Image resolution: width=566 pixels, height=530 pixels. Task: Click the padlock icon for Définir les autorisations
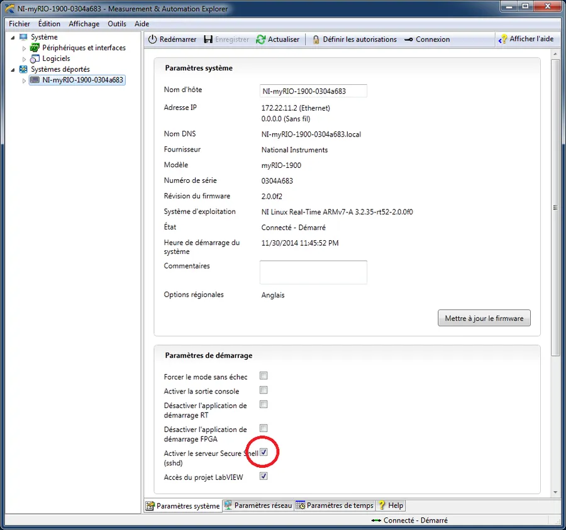[316, 40]
